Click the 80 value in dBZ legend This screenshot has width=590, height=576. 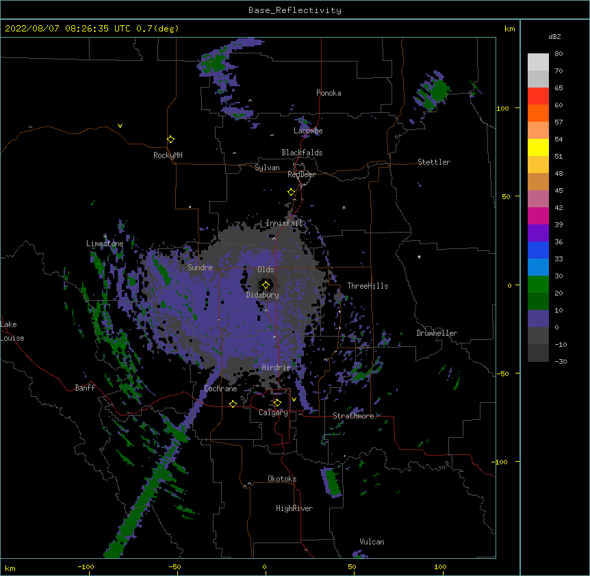point(559,54)
